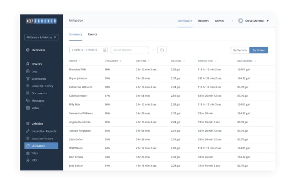Switch to the Events tab

tap(92, 34)
